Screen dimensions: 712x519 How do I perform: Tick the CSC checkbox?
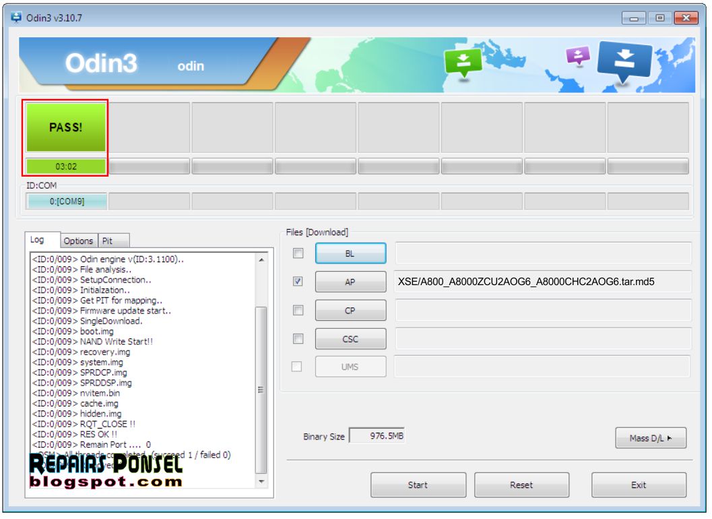pos(298,339)
